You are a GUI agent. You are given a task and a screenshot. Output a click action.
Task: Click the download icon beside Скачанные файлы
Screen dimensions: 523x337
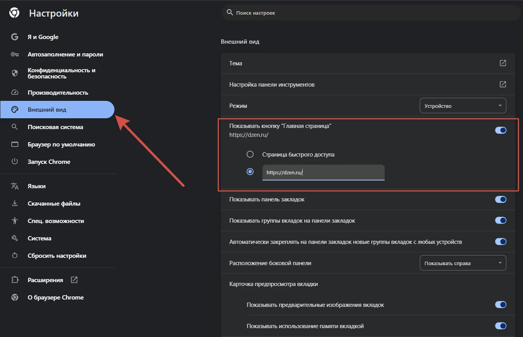pyautogui.click(x=15, y=204)
